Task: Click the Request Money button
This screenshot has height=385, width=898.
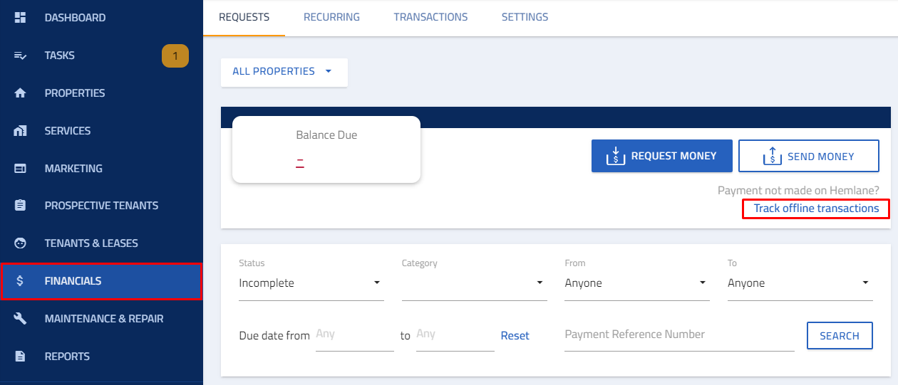Action: pyautogui.click(x=661, y=156)
